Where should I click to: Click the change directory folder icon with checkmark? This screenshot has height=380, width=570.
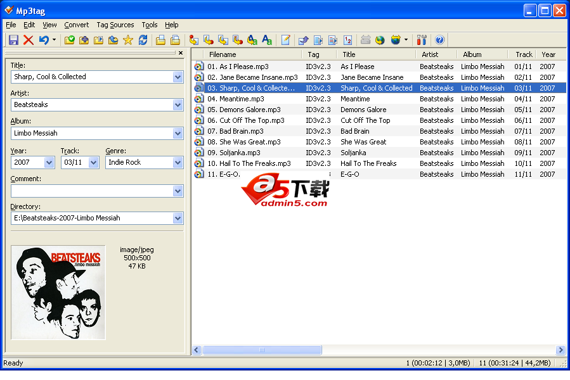point(69,40)
